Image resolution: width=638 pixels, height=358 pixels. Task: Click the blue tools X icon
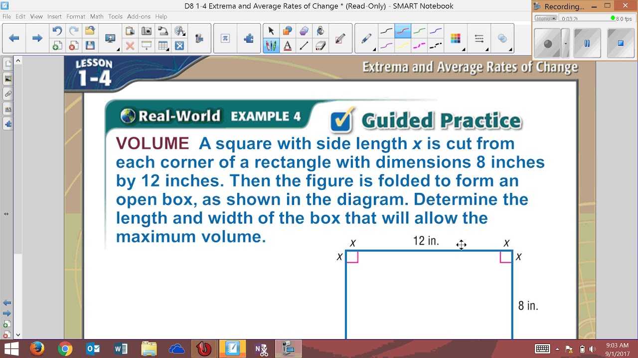(179, 46)
